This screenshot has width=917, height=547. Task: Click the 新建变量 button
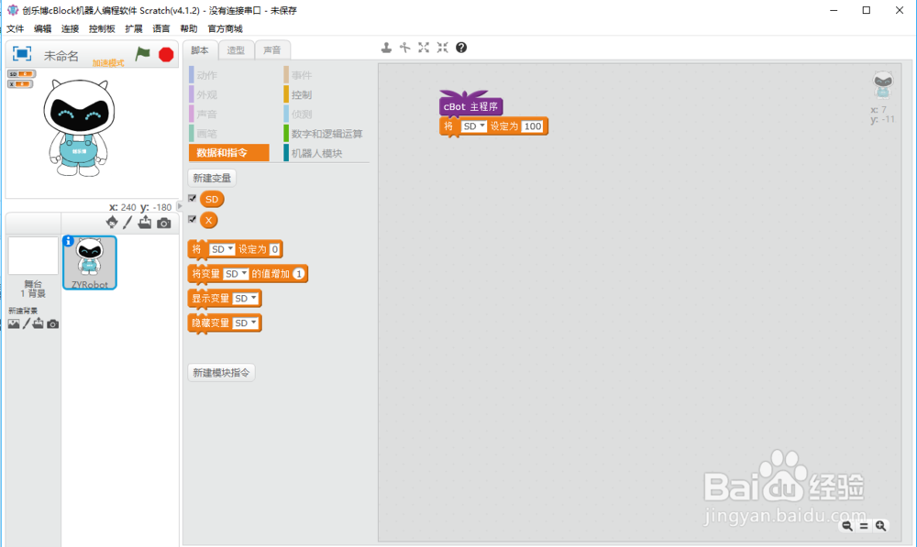click(x=212, y=178)
